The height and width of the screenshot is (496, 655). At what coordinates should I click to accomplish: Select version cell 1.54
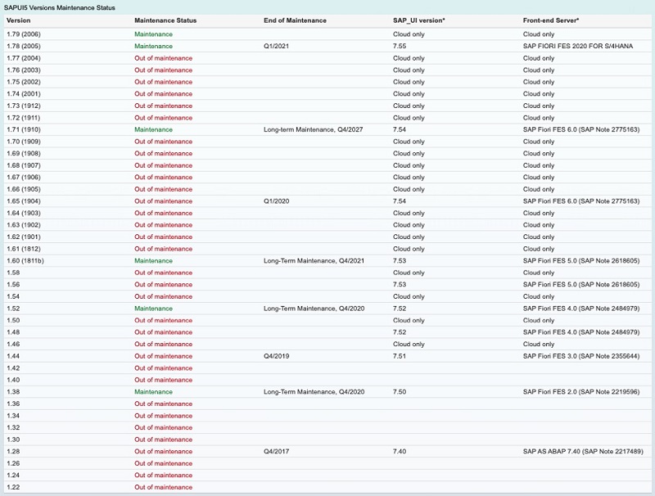click(13, 296)
